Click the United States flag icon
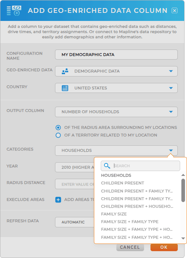The height and width of the screenshot is (258, 187). click(x=65, y=88)
